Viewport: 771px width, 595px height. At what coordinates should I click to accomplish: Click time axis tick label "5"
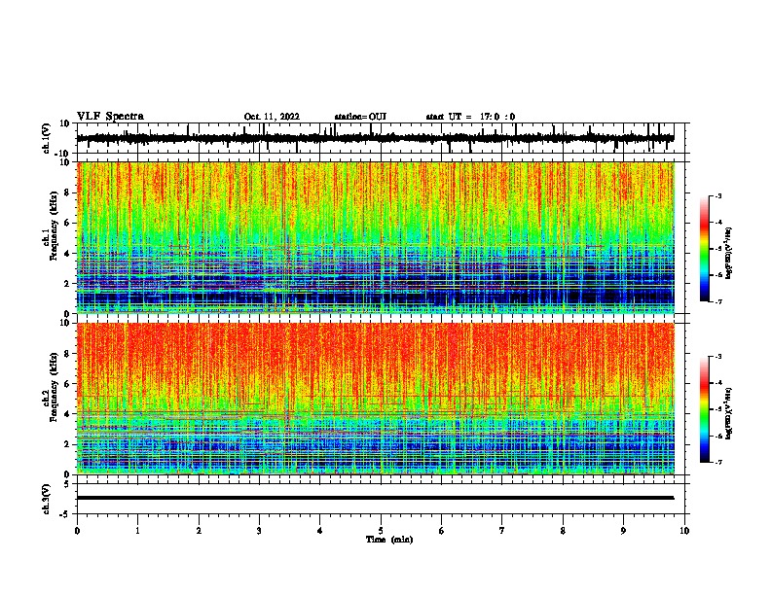[x=381, y=531]
